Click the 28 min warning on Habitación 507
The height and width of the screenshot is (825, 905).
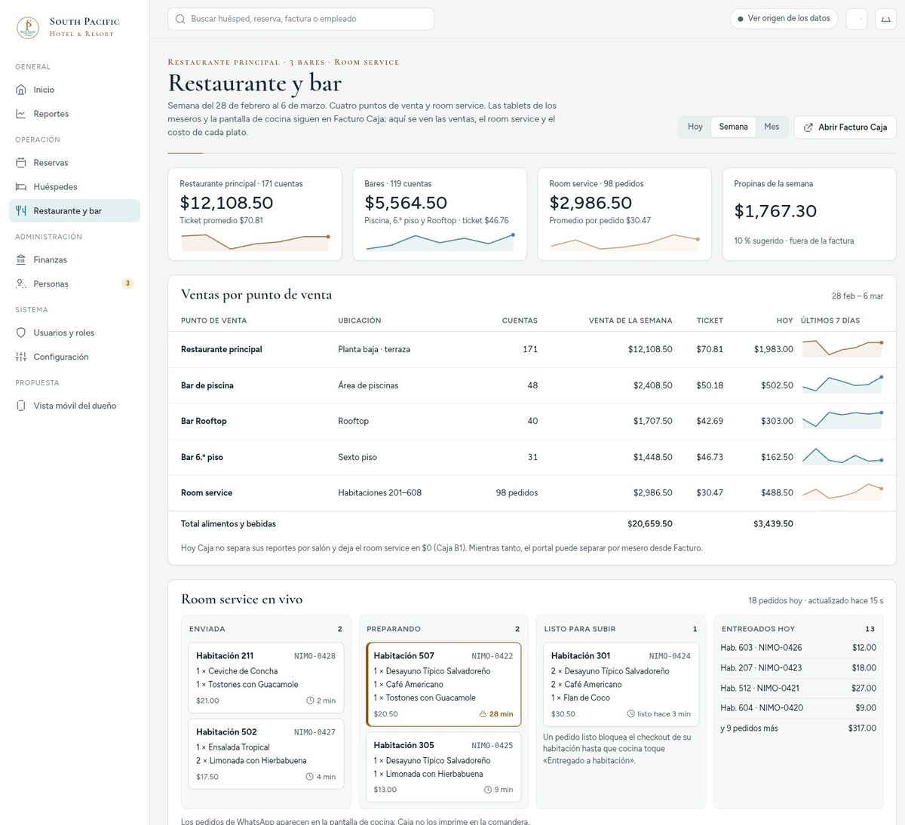coord(496,714)
